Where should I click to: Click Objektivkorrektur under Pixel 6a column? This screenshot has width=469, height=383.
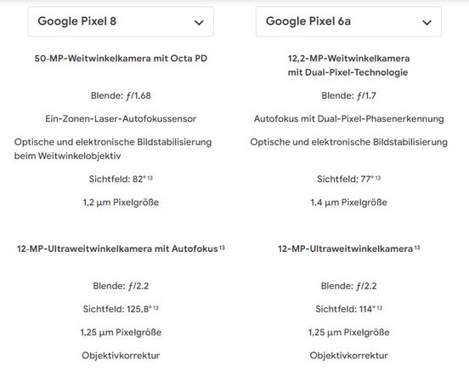tap(348, 356)
